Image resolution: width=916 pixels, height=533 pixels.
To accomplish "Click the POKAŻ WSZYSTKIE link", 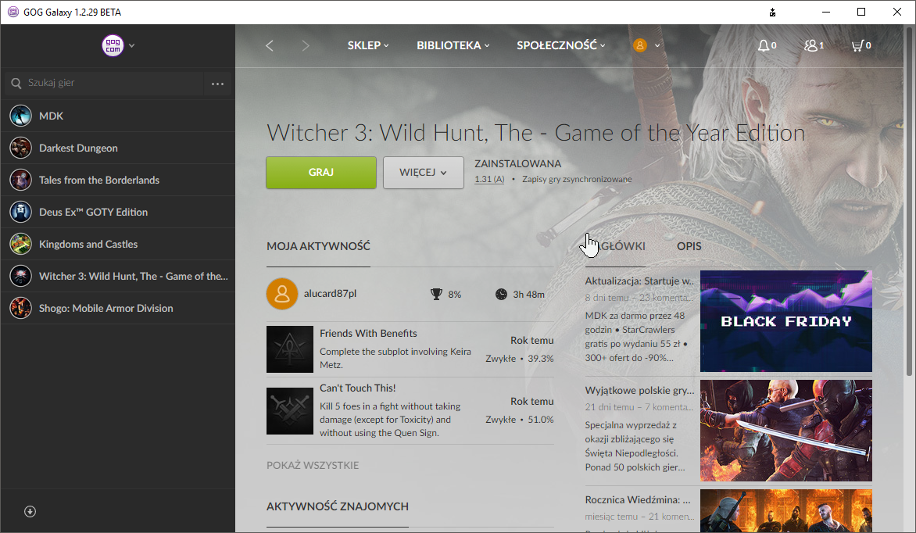I will point(313,465).
